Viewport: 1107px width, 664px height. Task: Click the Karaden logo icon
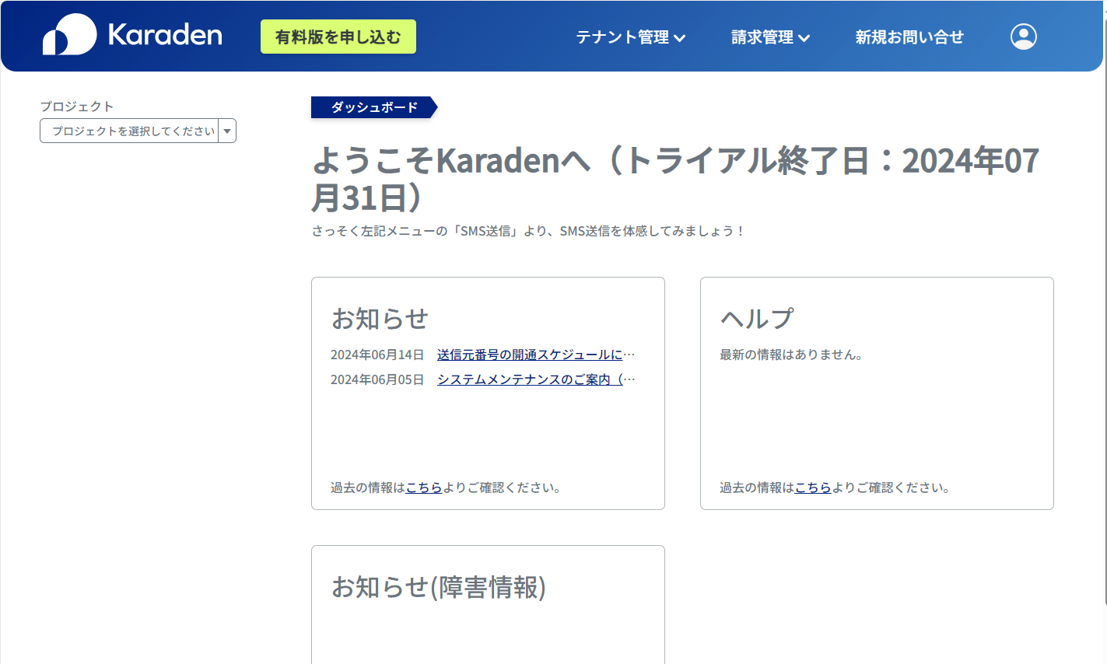point(70,35)
